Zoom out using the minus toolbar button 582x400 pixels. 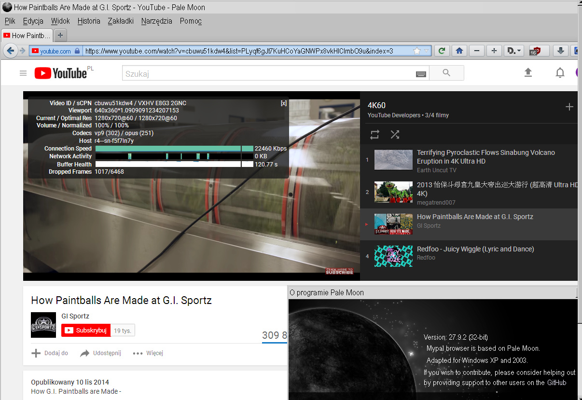pyautogui.click(x=477, y=51)
